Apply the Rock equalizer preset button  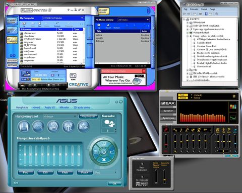pos(85,172)
